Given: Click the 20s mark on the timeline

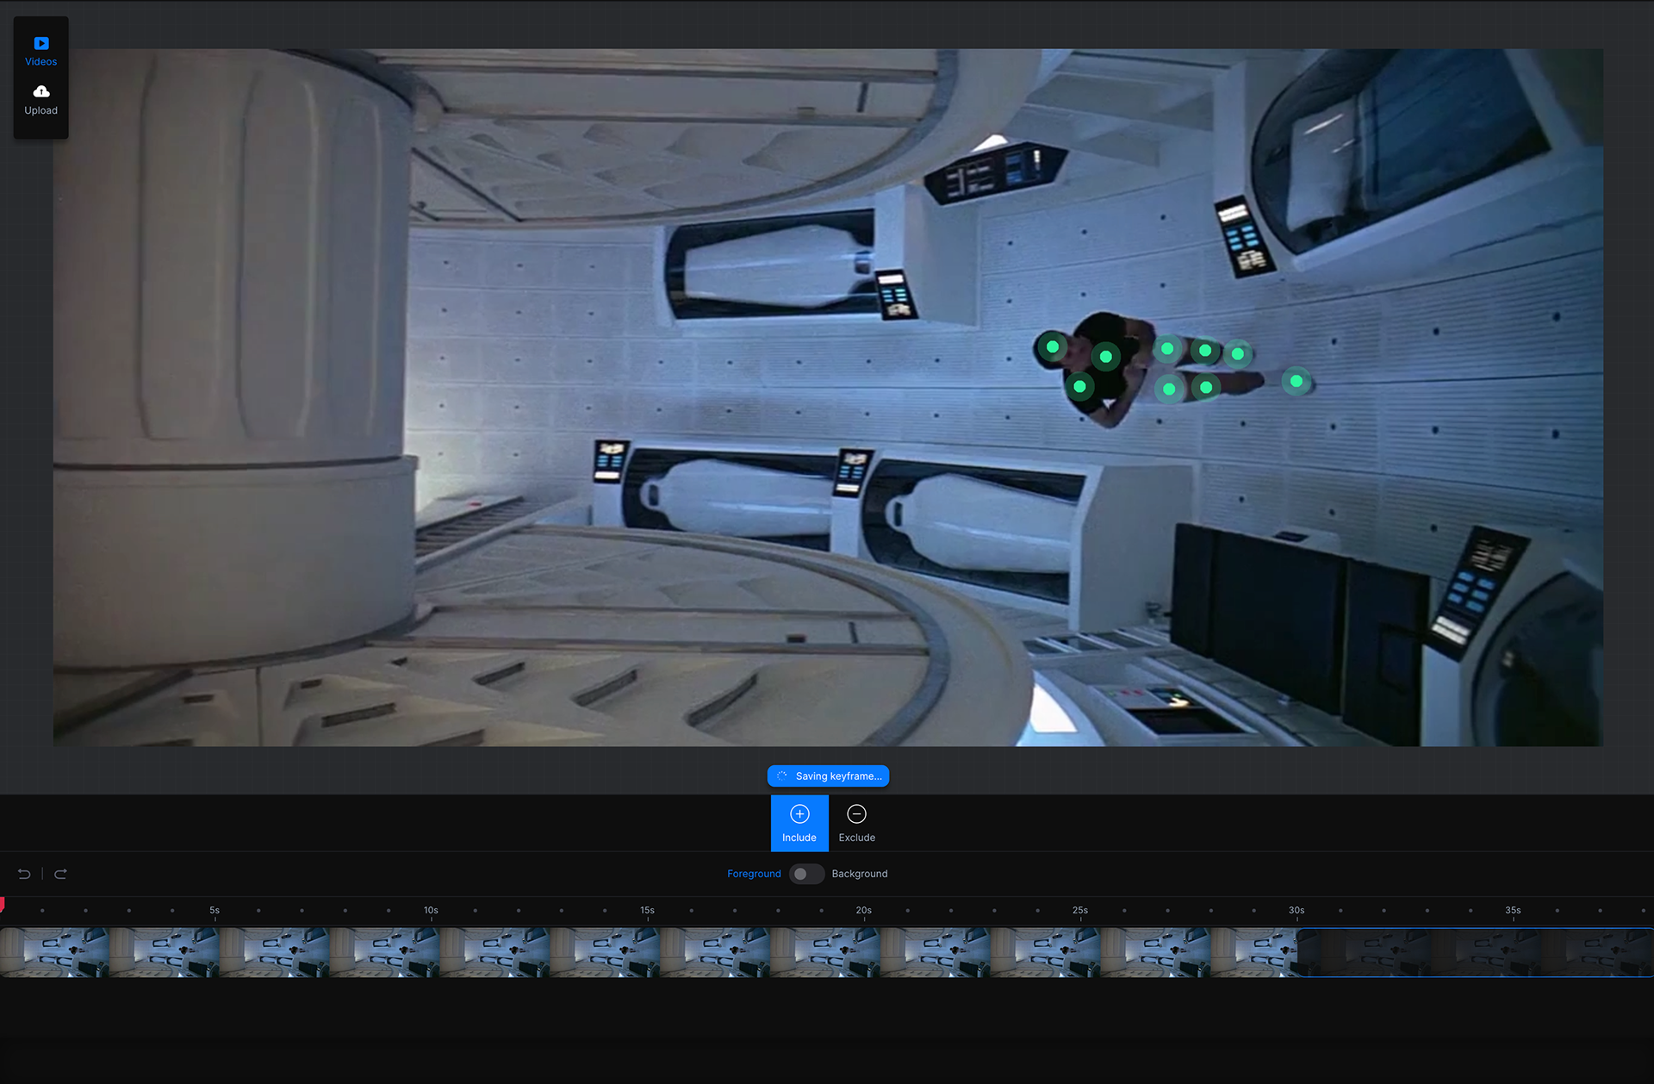Looking at the screenshot, I should point(863,911).
